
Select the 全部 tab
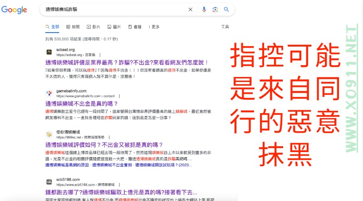[53, 27]
